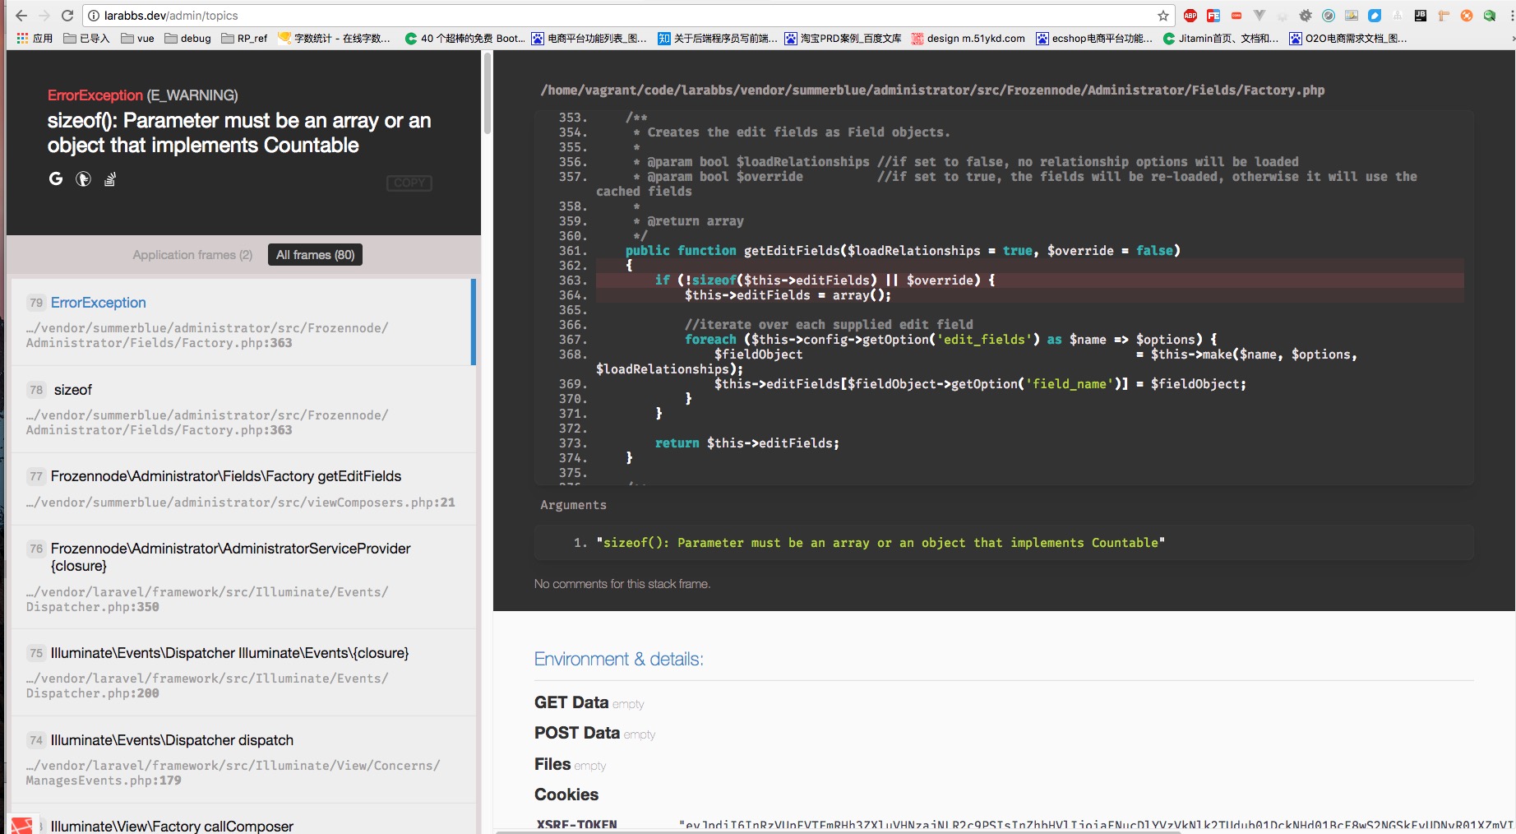Open the image downloader extension icon

(1352, 16)
